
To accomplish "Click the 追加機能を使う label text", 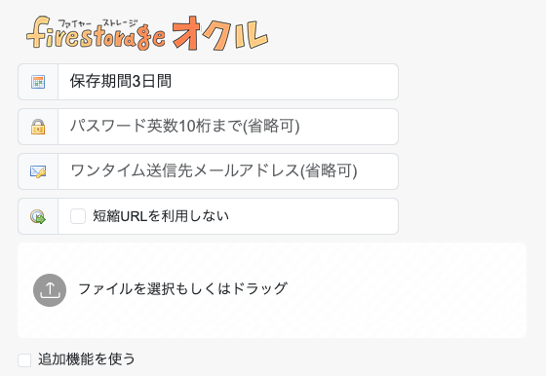I will (87, 359).
